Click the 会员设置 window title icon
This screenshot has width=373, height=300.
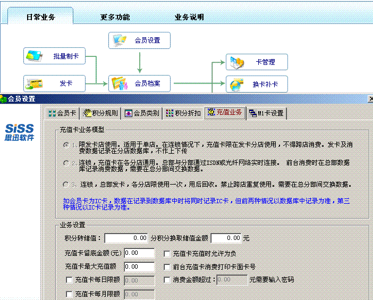click(4, 99)
